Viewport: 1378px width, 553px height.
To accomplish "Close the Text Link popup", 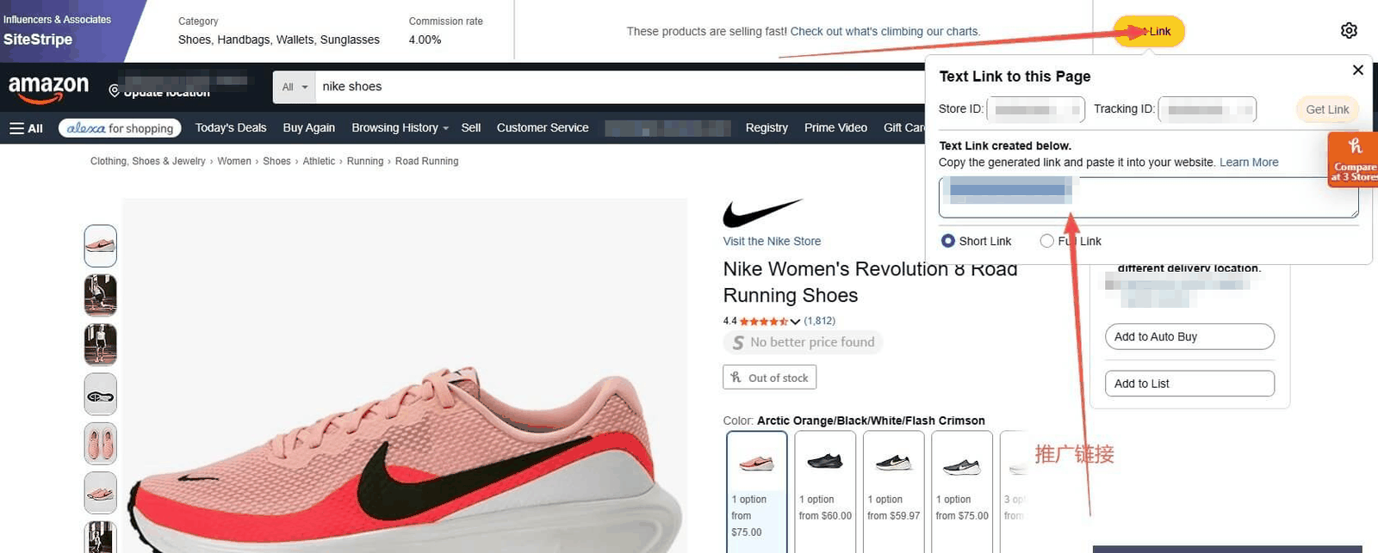I will [1358, 71].
